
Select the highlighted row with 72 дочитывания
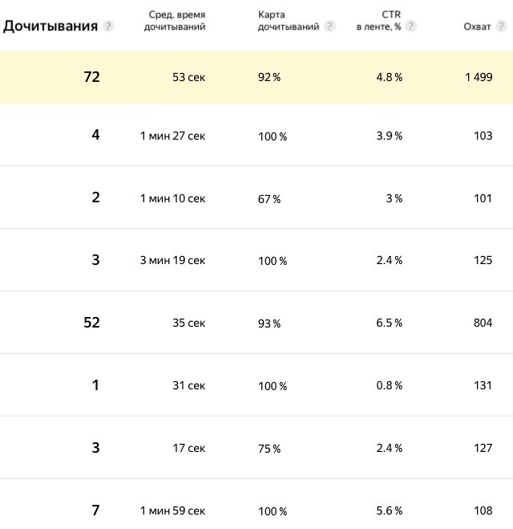point(256,77)
